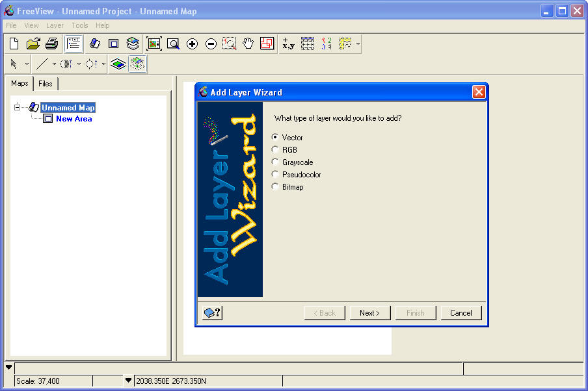Screen dimensions: 588x391
Task: Click the Finish button in wizard
Action: (416, 312)
